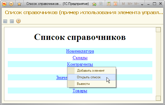The image size is (165, 105).
Task: Click the 1C application logo icon
Action: (x=4, y=4)
